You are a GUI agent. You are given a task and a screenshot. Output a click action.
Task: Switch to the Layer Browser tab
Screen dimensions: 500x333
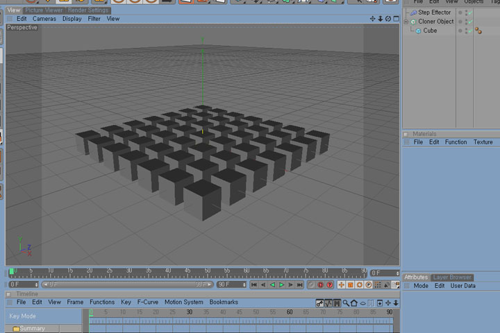[x=452, y=277]
